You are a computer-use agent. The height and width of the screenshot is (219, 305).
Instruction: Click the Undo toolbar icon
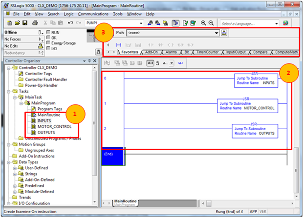pos(71,23)
